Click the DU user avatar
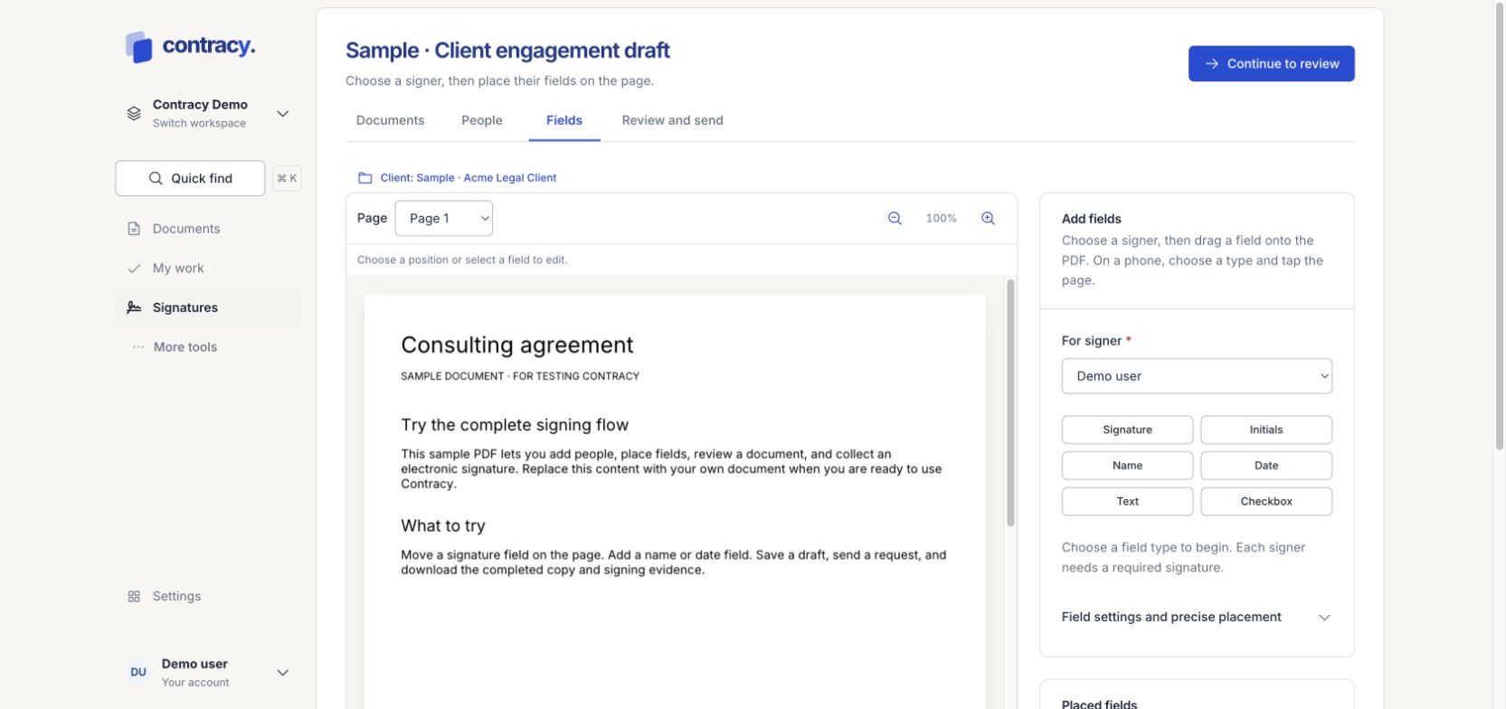 coord(138,672)
